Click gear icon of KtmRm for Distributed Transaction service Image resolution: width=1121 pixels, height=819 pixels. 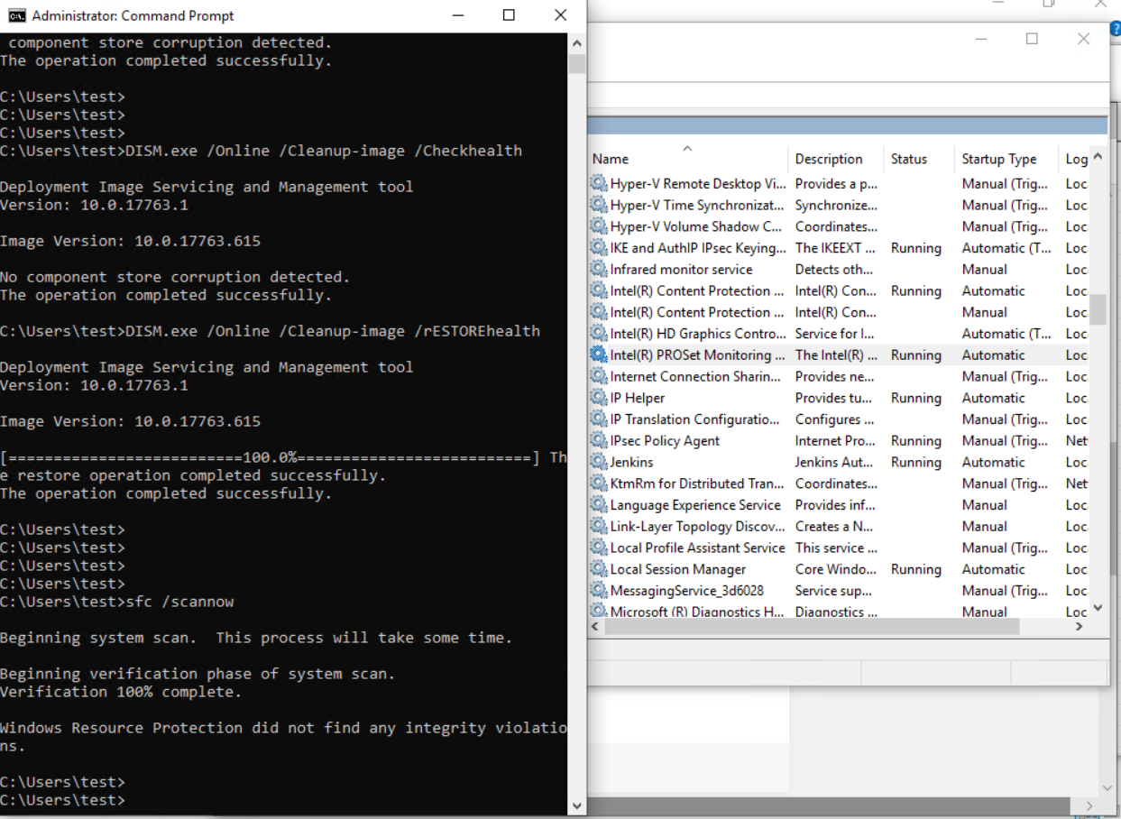[x=598, y=483]
